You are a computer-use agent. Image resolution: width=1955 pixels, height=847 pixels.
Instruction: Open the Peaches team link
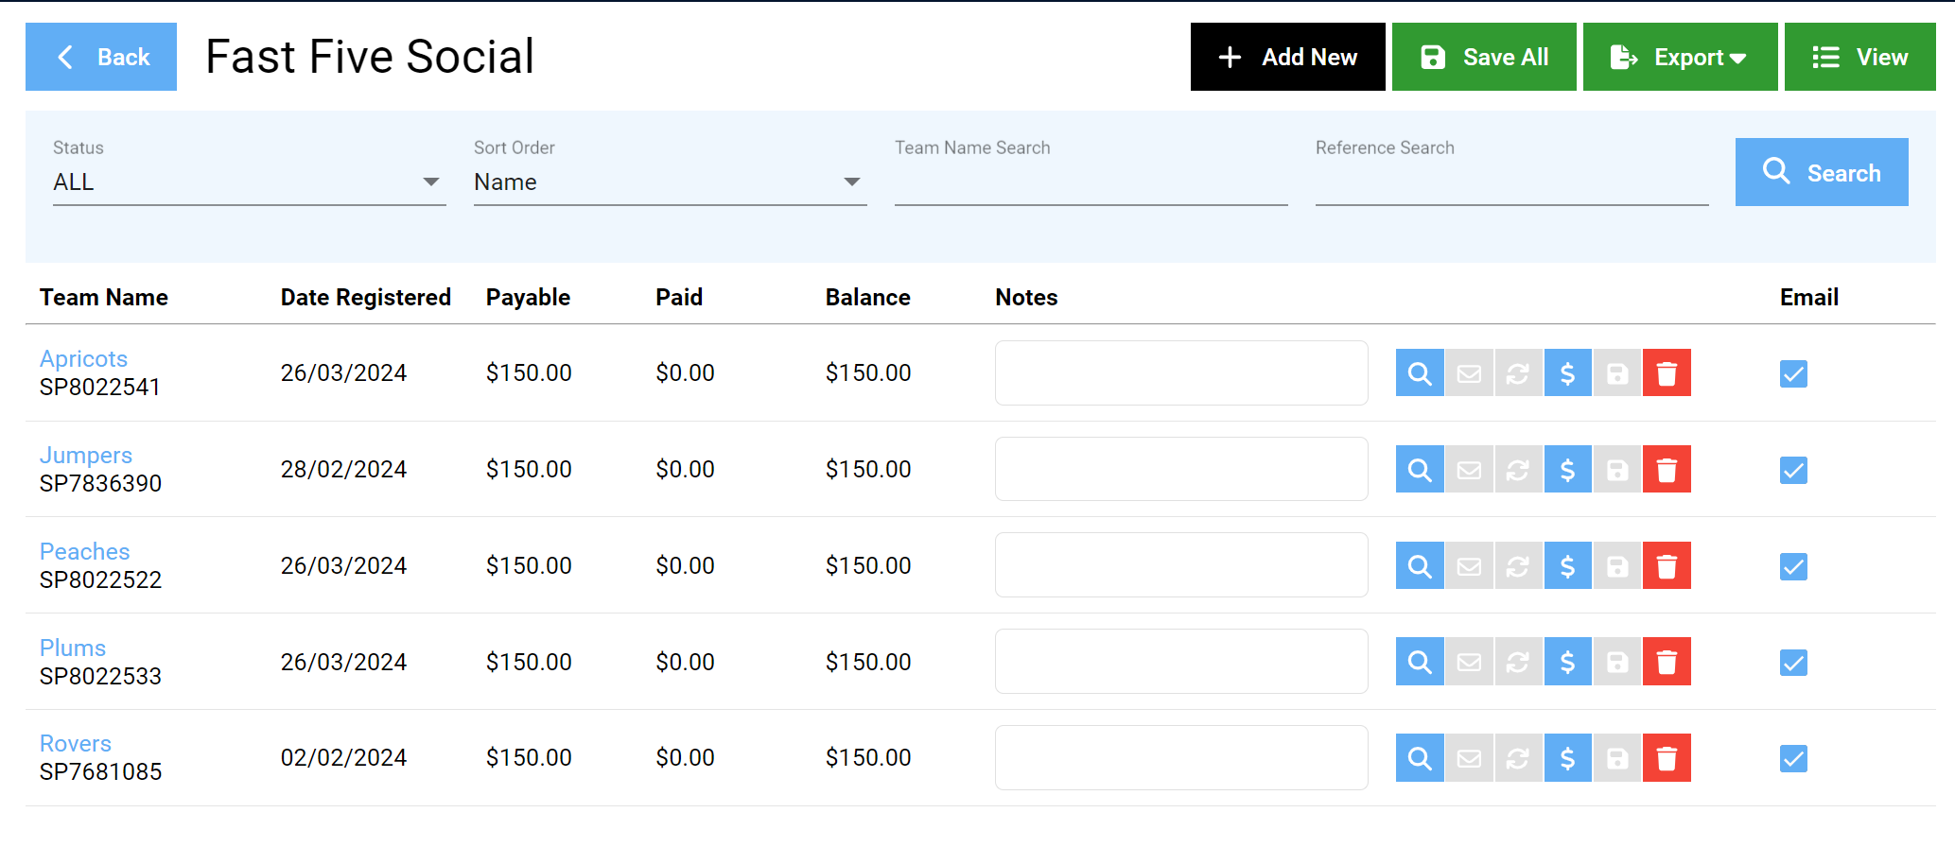click(x=84, y=551)
